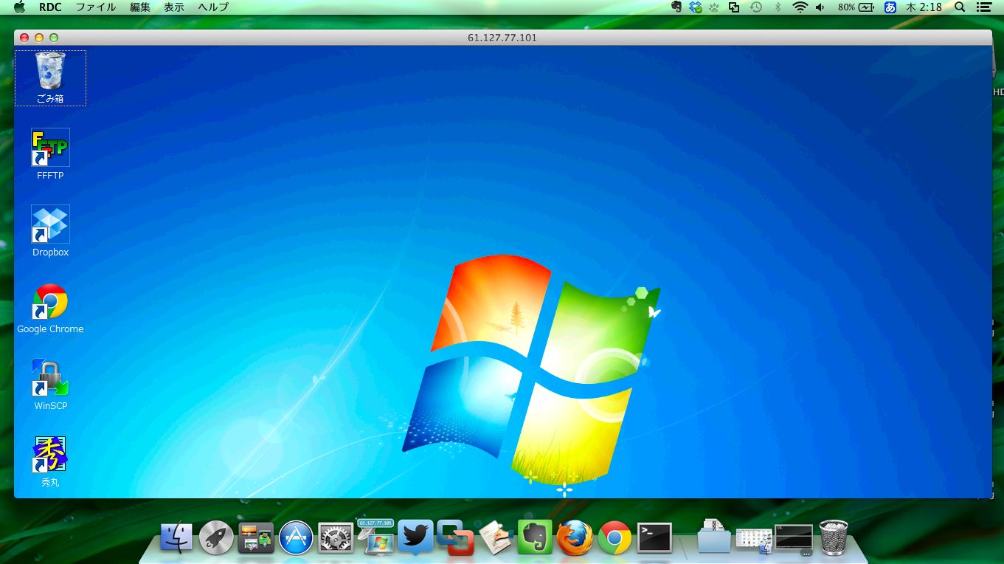The width and height of the screenshot is (1004, 564).
Task: Open Launchpad rocket icon in Dock
Action: pyautogui.click(x=216, y=537)
